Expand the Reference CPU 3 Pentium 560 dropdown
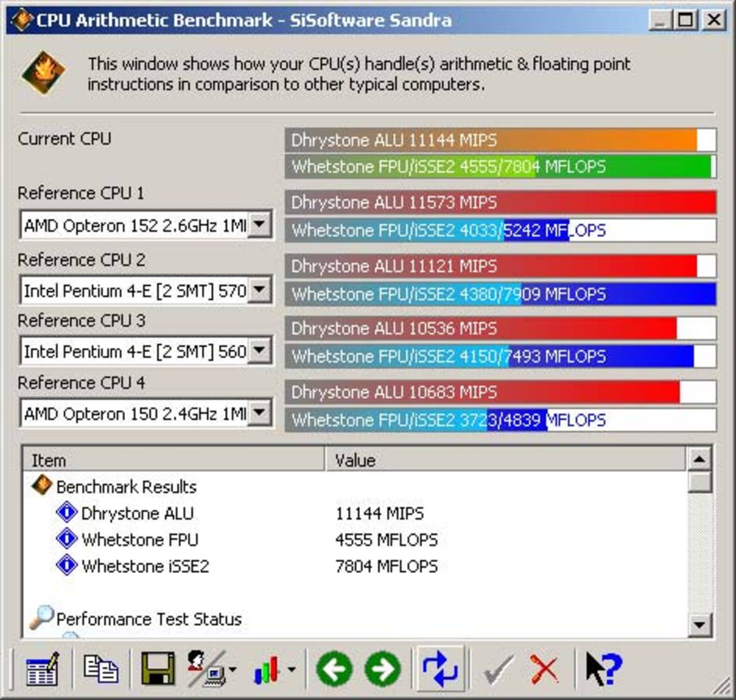 (x=260, y=350)
